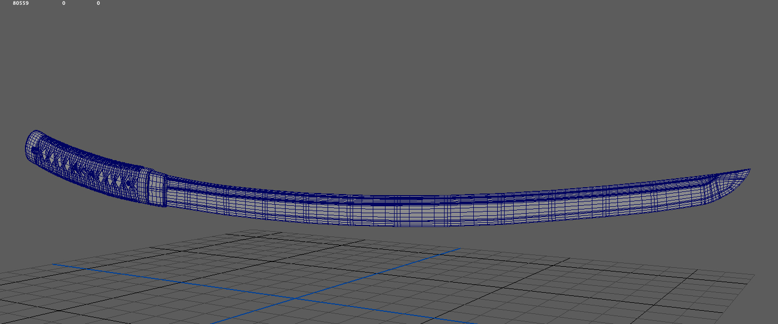Select the blue axis line's left end
This screenshot has width=778, height=324.
54,264
